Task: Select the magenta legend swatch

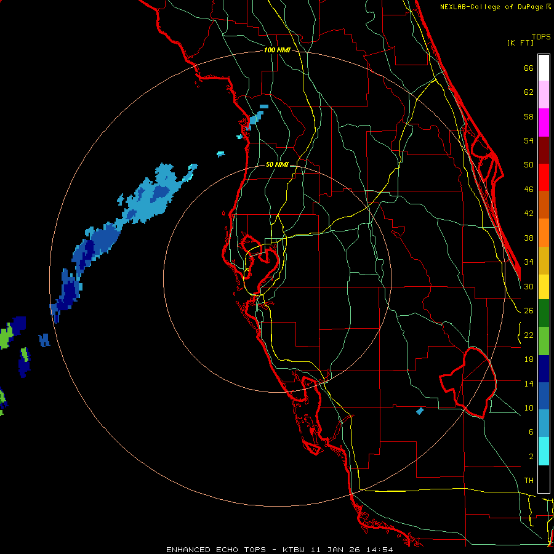Action: click(544, 122)
